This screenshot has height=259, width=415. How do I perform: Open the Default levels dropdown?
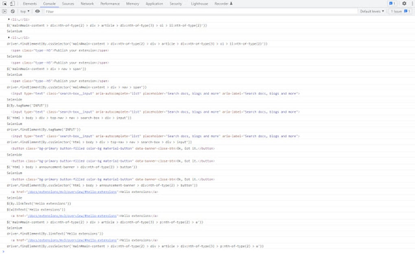tap(372, 11)
